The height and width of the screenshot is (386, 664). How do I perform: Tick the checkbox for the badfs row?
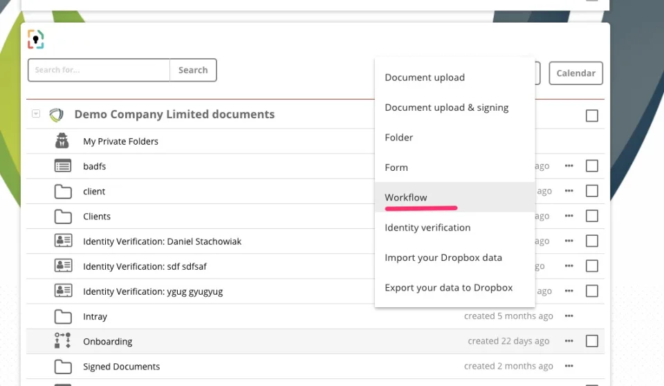coord(591,165)
